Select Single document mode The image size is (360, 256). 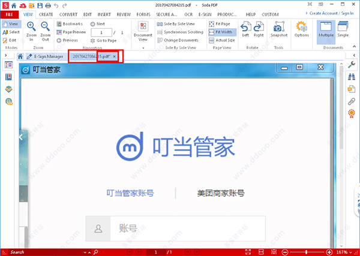(343, 29)
